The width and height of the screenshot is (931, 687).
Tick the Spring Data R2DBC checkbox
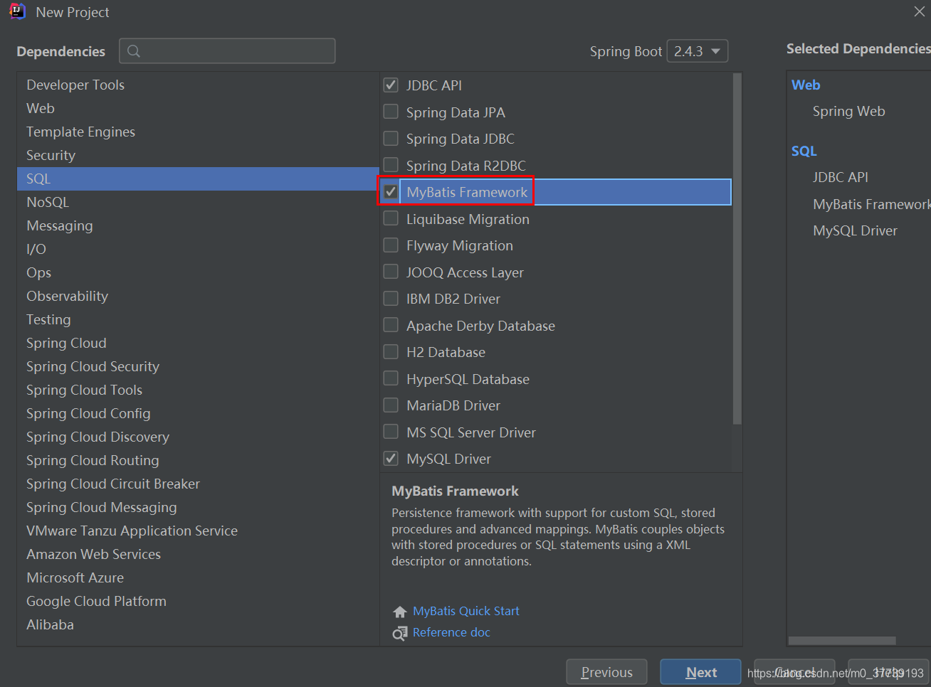point(391,165)
